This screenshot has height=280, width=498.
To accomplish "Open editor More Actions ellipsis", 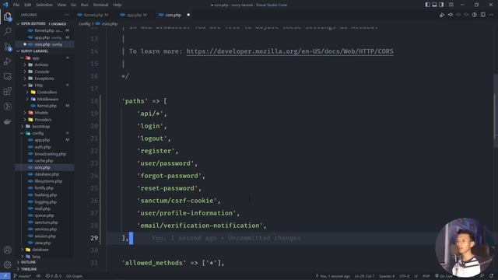I will click(x=491, y=15).
